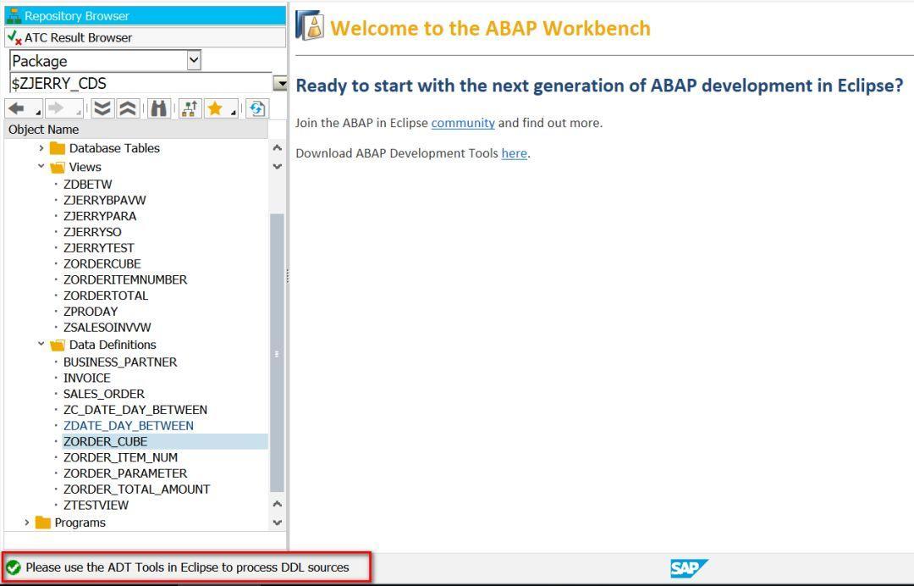Select data definition ZTESTVIEW
This screenshot has height=586, width=914.
96,506
